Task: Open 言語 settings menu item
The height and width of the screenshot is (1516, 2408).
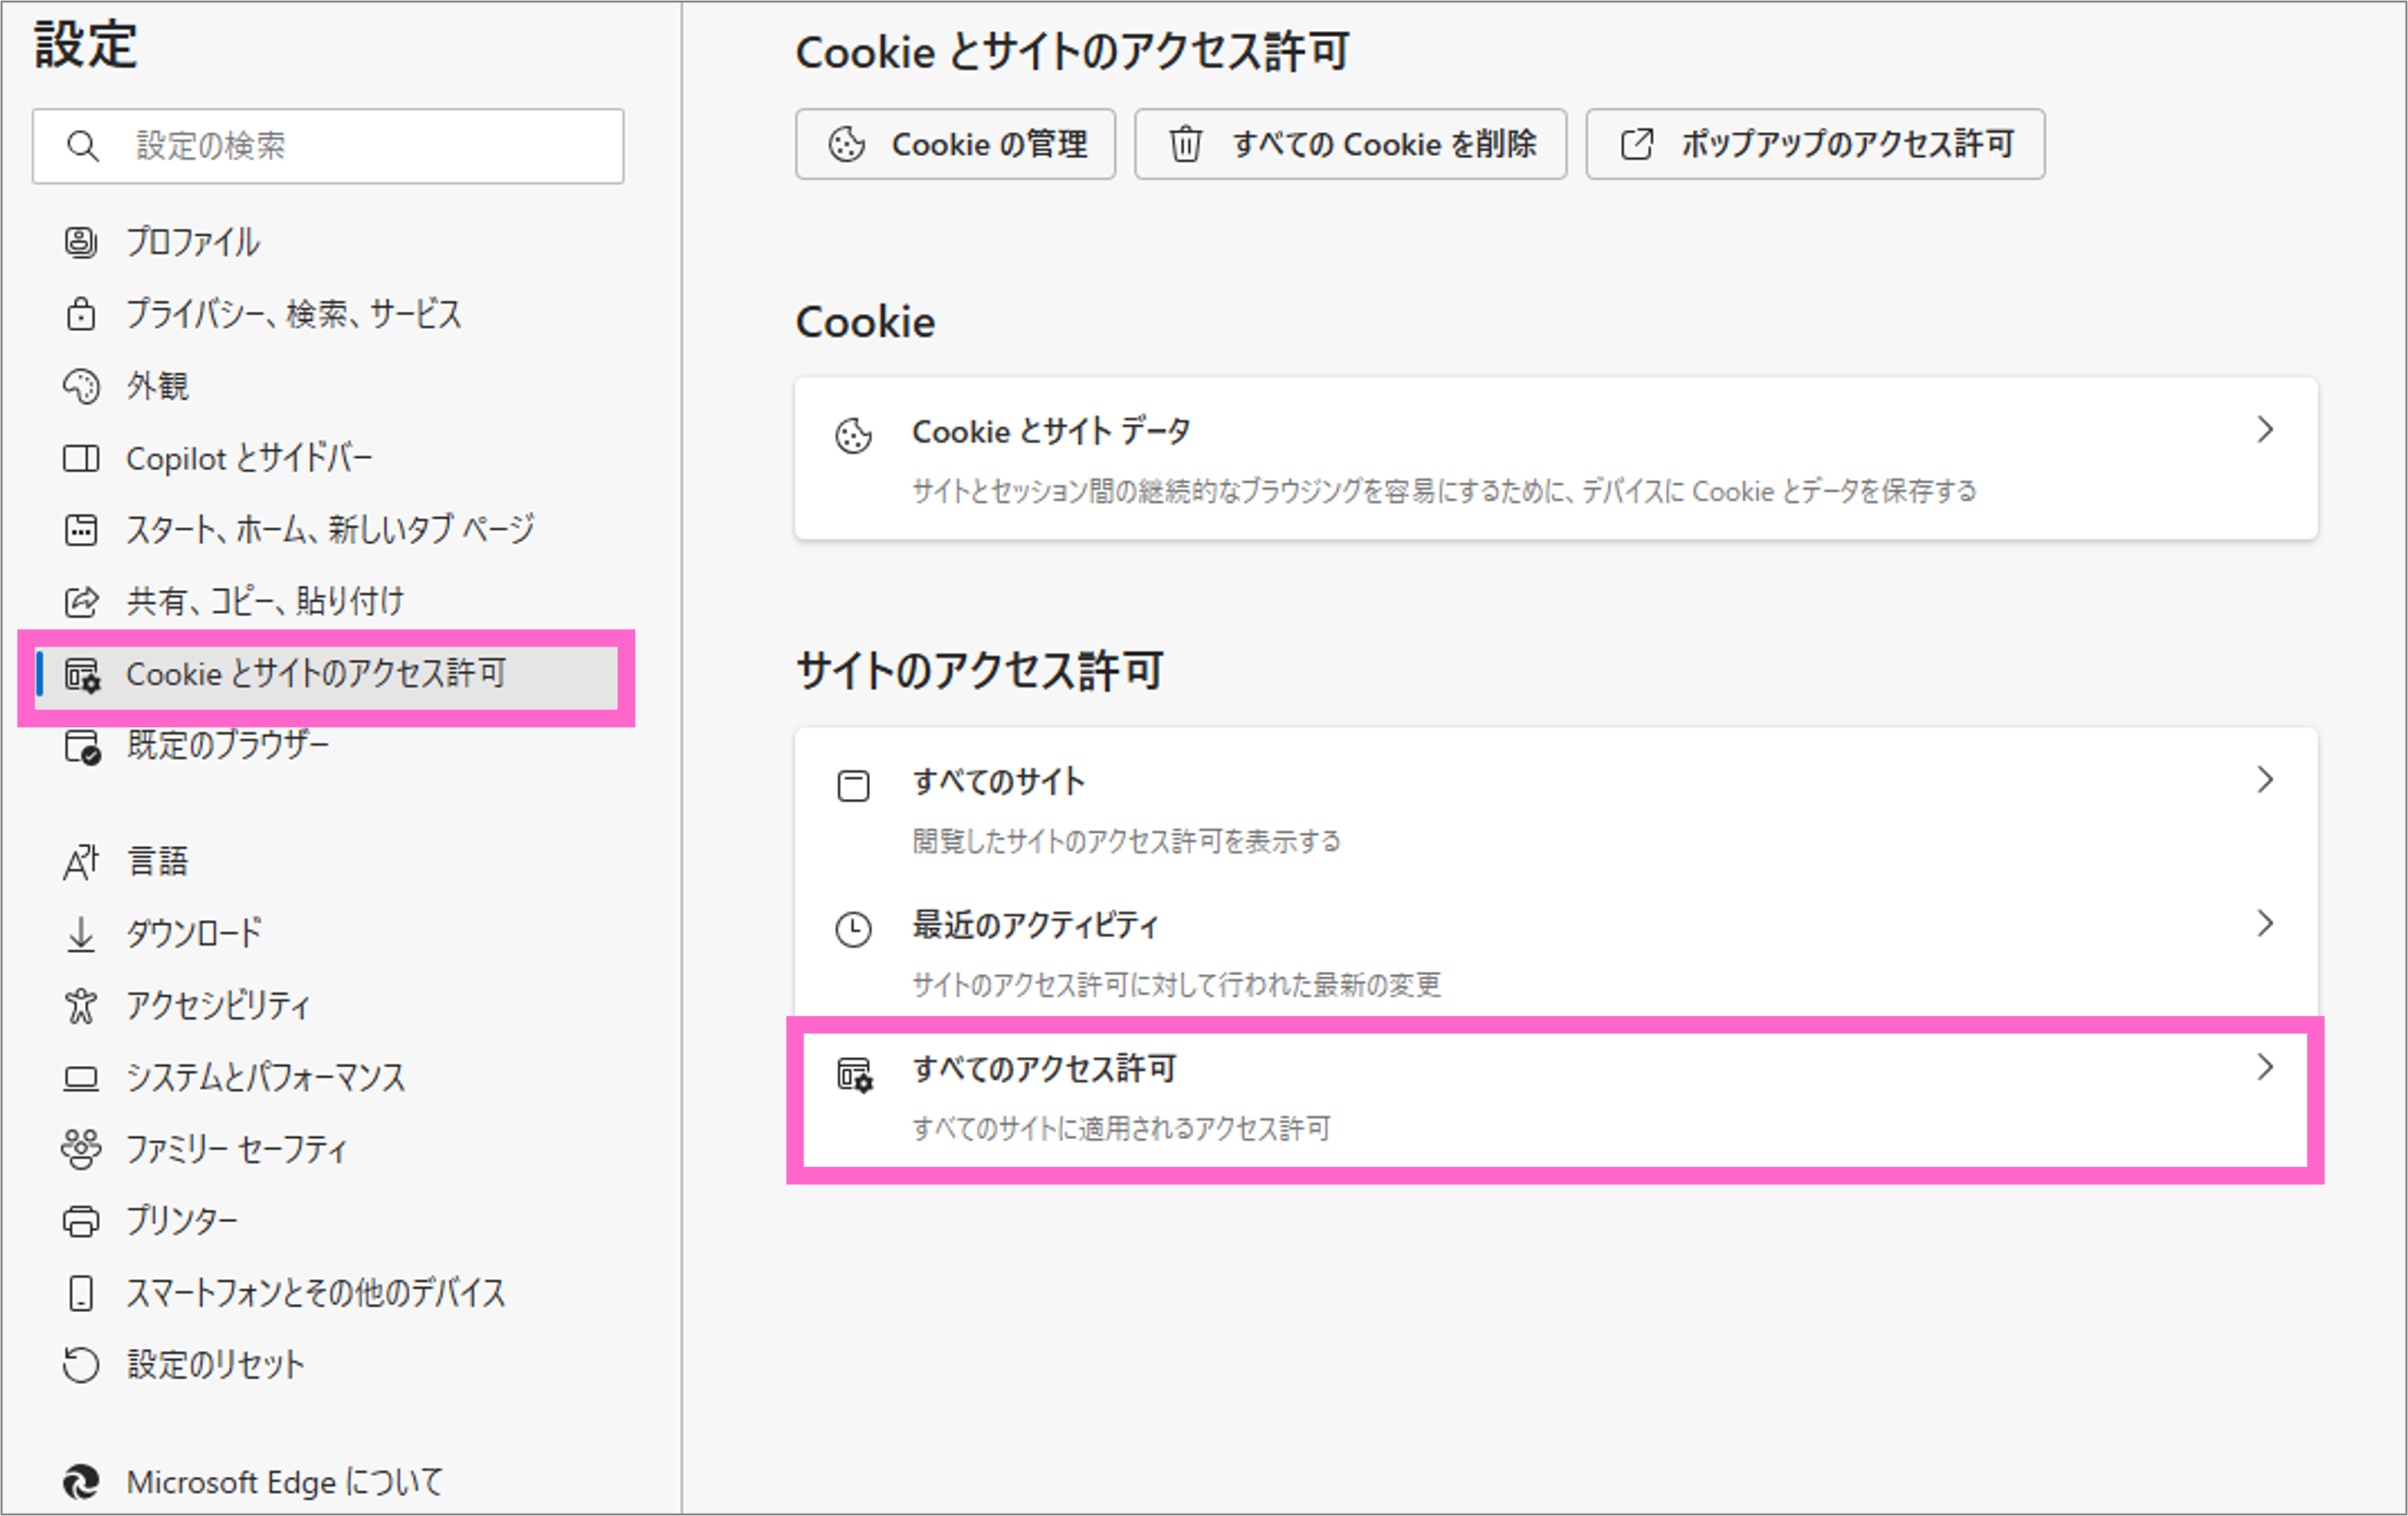Action: point(157,861)
